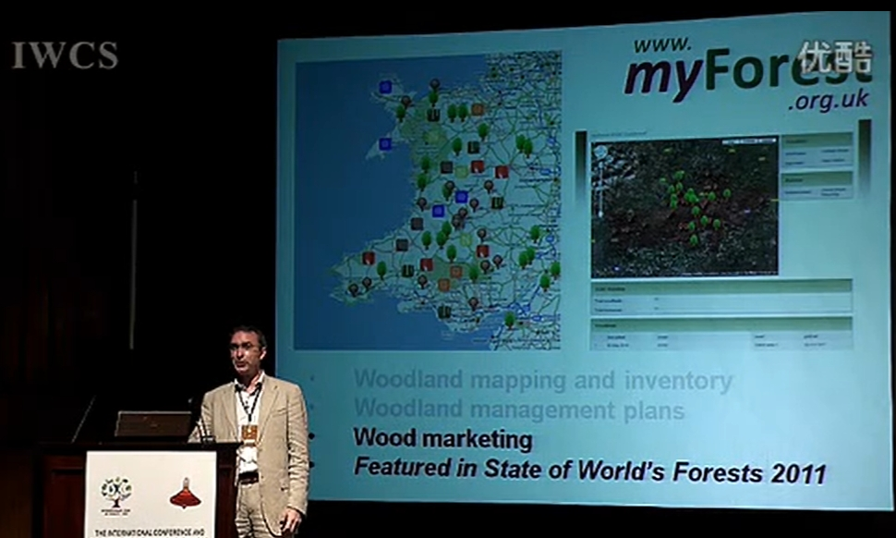Select the Wales map image on the slide
The image size is (896, 538).
coord(428,200)
